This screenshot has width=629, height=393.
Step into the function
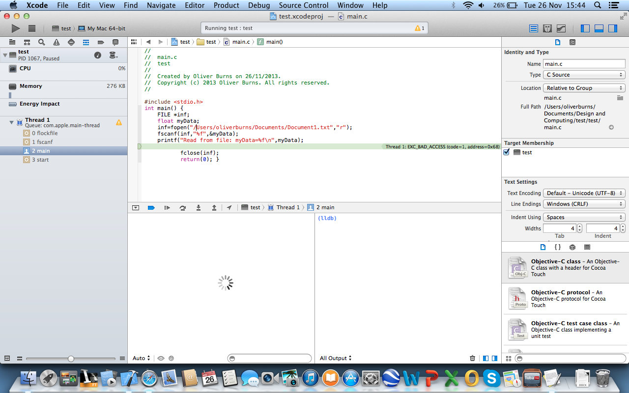pos(199,208)
